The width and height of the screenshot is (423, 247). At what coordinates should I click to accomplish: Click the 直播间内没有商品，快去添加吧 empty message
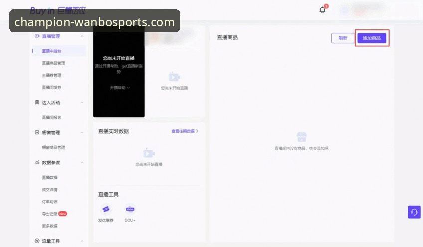point(301,148)
